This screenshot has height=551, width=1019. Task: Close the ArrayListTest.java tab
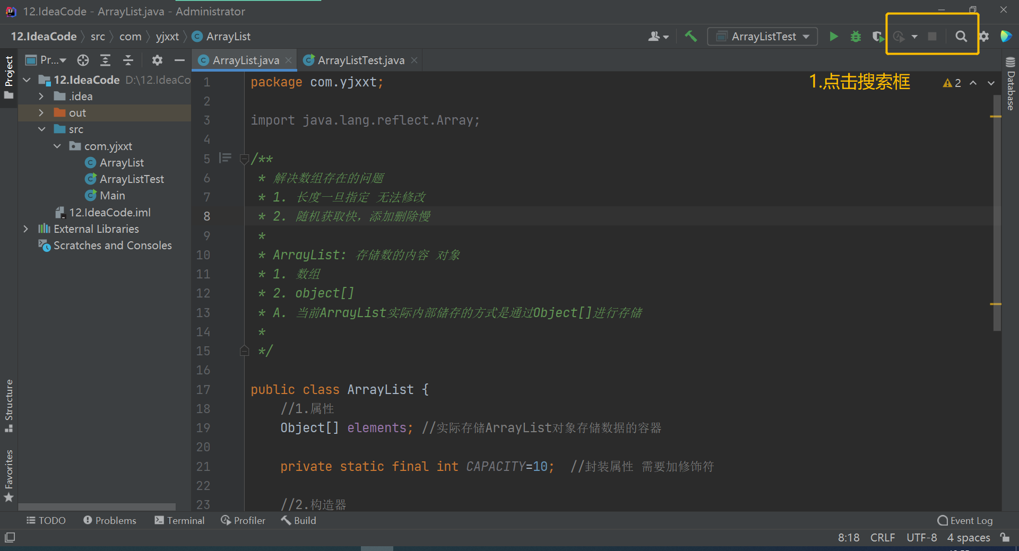(x=414, y=60)
